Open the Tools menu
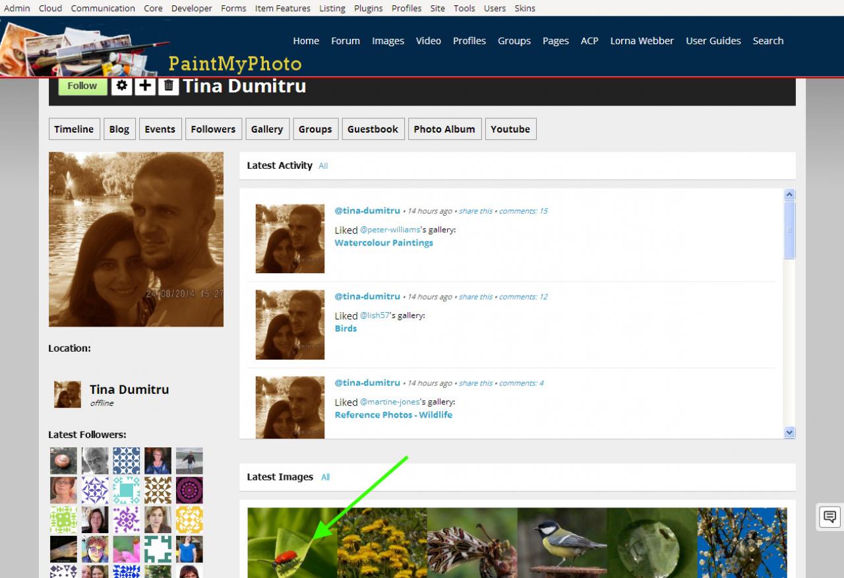Screen dimensions: 844x578 [x=464, y=9]
